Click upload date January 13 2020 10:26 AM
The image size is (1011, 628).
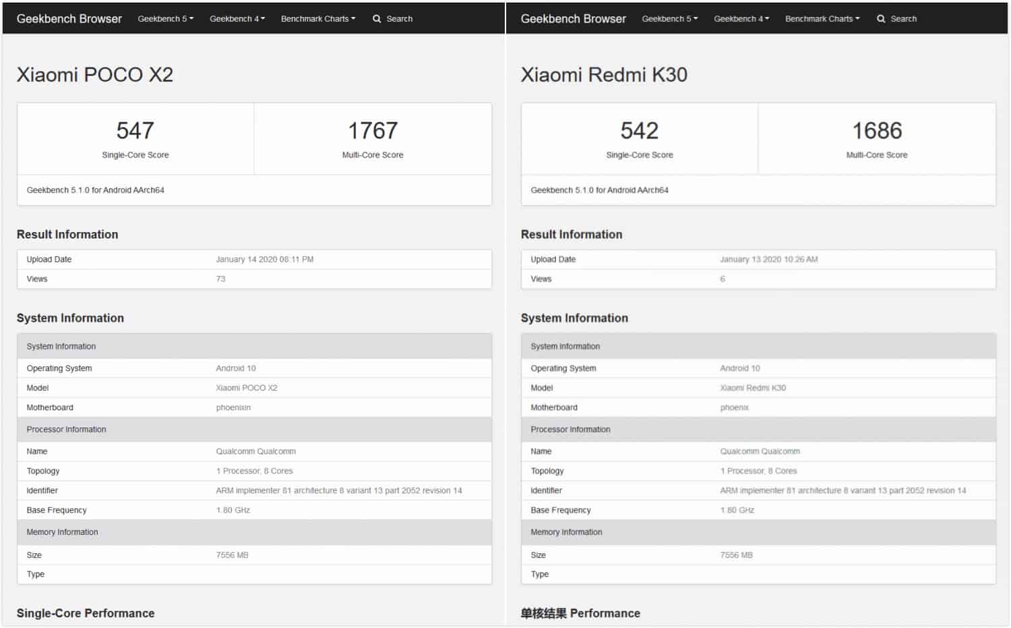[x=769, y=260]
